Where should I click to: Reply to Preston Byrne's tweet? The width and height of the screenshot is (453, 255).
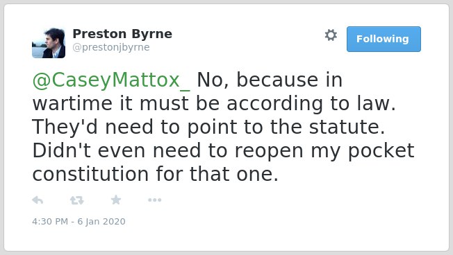pos(38,200)
